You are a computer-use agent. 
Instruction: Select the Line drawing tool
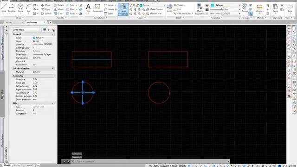4,8
